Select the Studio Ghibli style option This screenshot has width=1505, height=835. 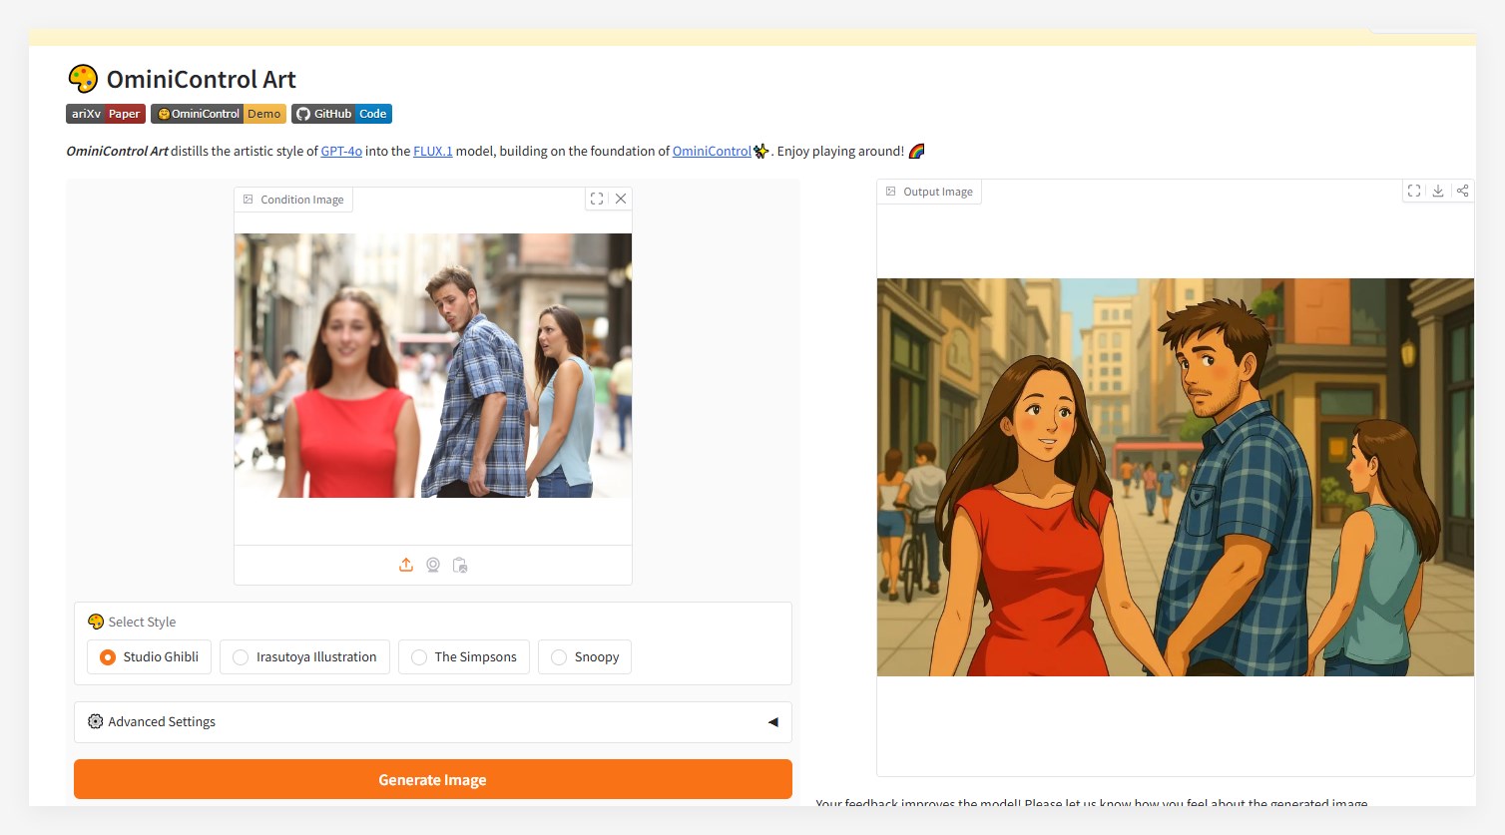point(108,657)
